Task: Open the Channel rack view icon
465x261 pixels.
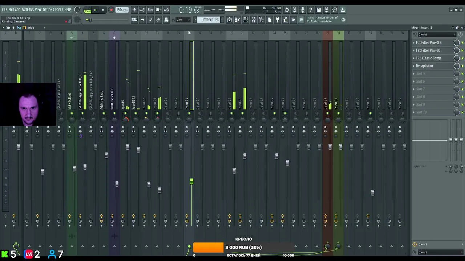Action: tap(246, 20)
